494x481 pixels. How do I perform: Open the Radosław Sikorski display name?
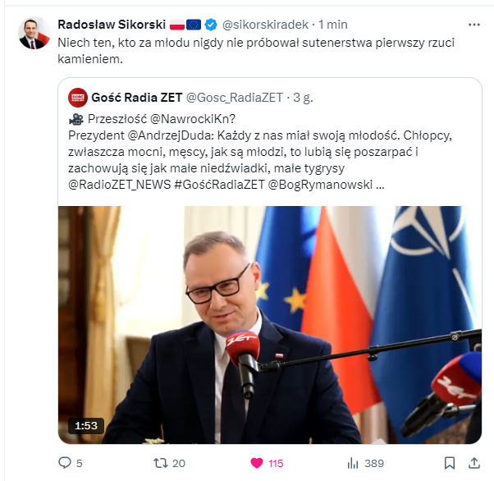(x=112, y=25)
